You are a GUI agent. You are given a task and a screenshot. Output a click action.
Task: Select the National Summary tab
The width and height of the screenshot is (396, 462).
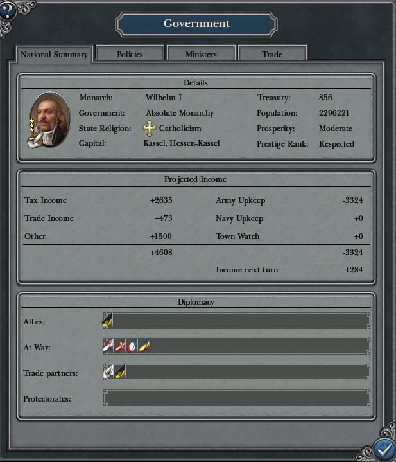[55, 55]
